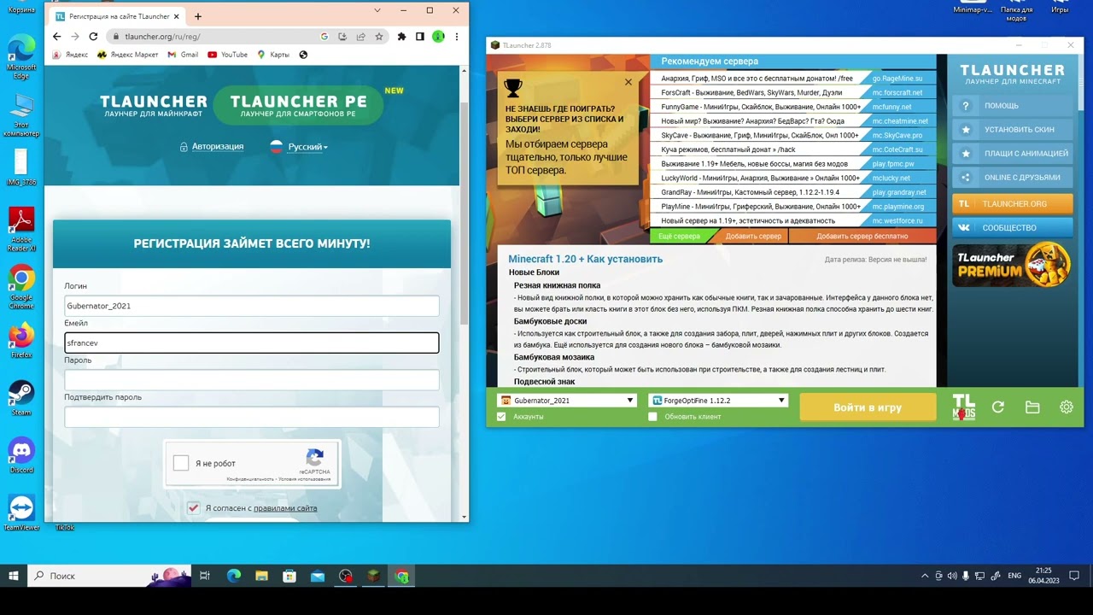Screen dimensions: 1093x615
Task: Reload the TLauncher registration page in Chrome
Action: [94, 37]
